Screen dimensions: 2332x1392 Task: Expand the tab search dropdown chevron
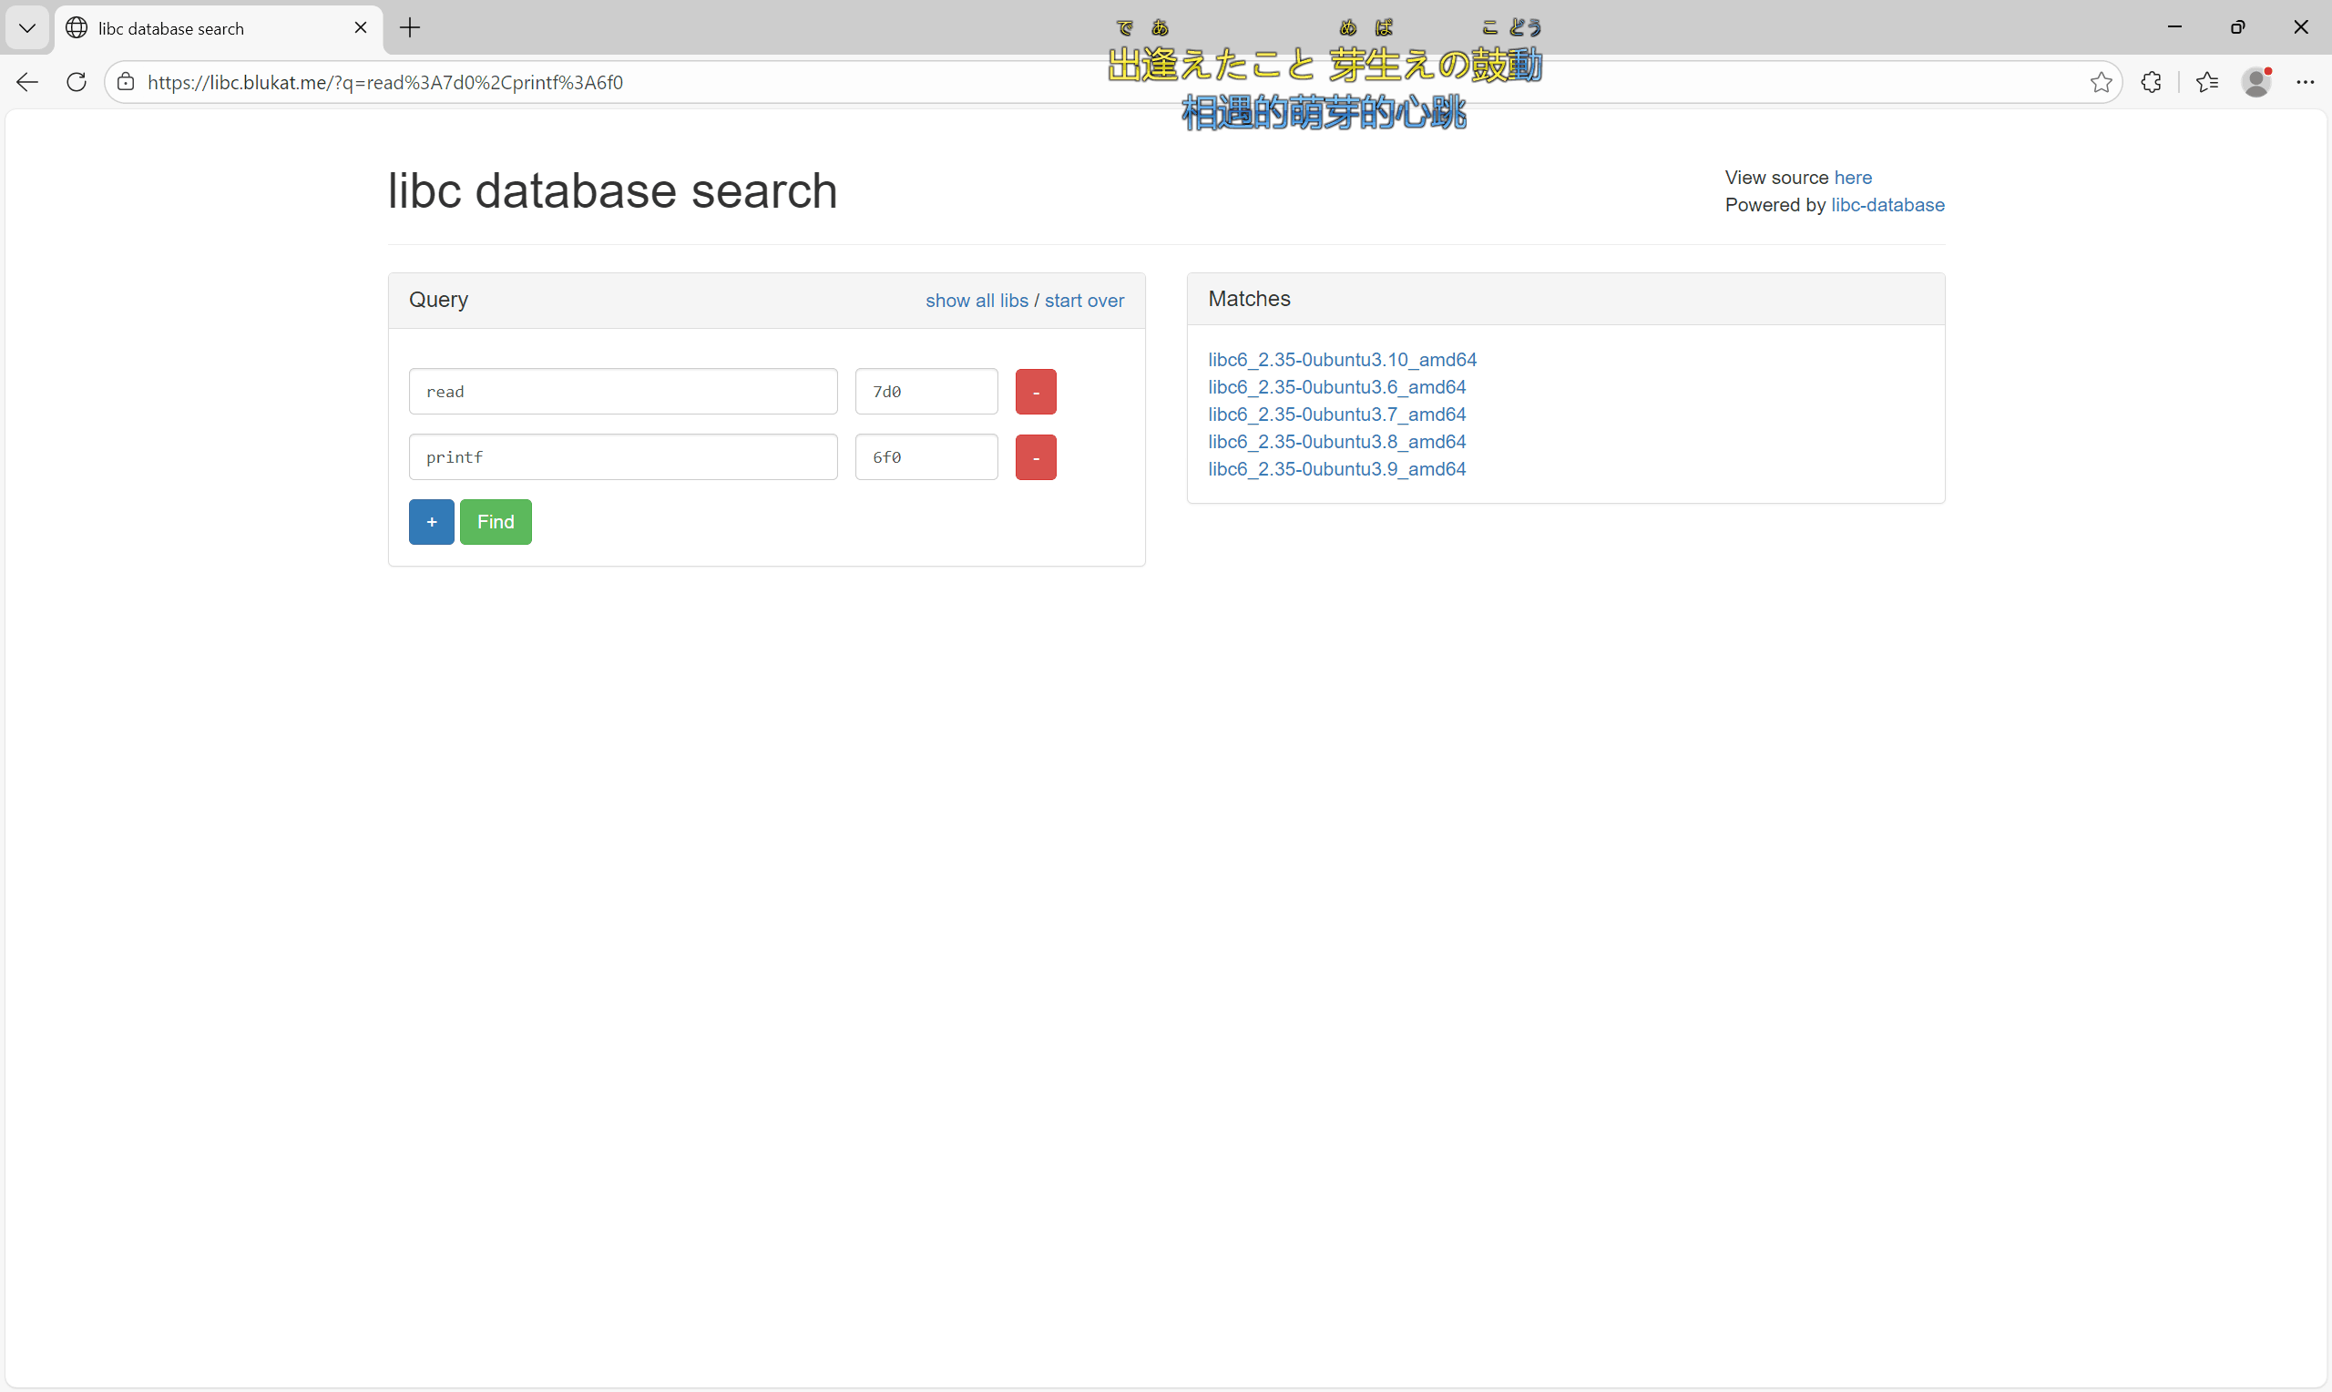click(x=27, y=28)
